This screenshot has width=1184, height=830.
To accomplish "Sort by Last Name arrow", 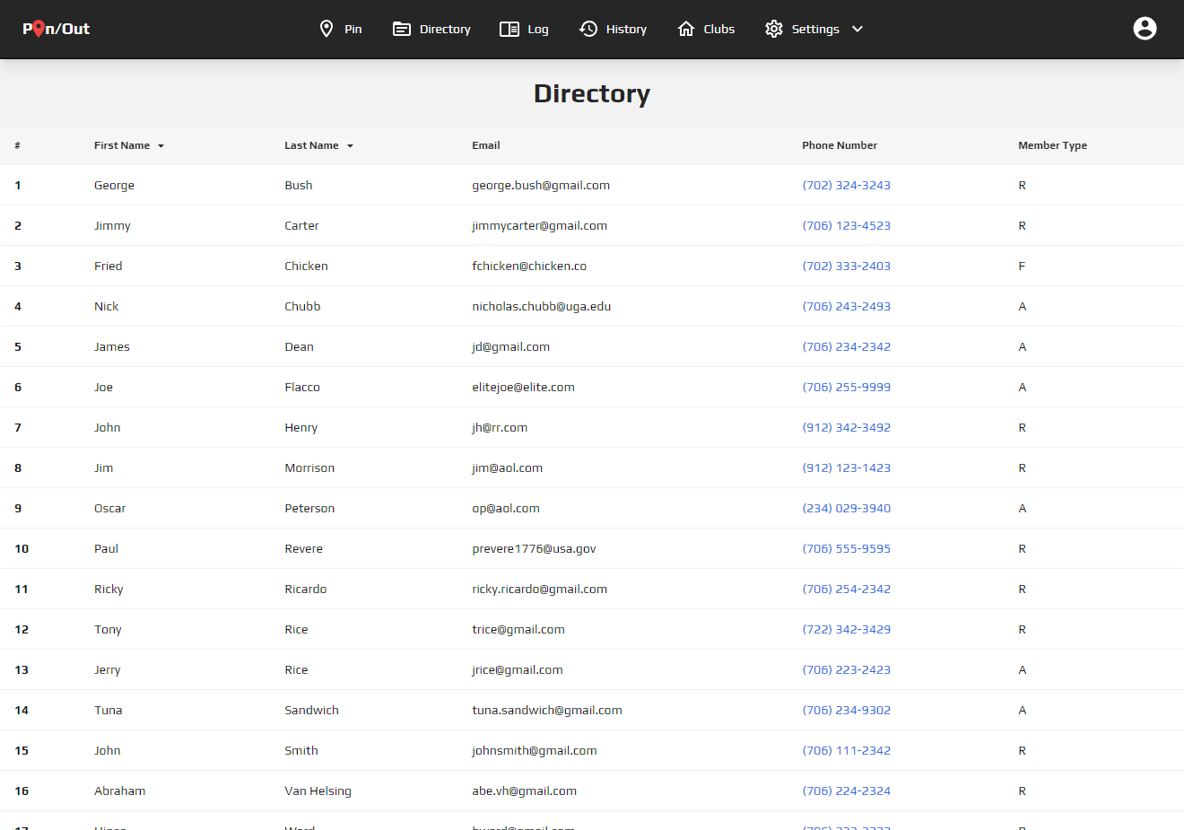I will coord(350,146).
